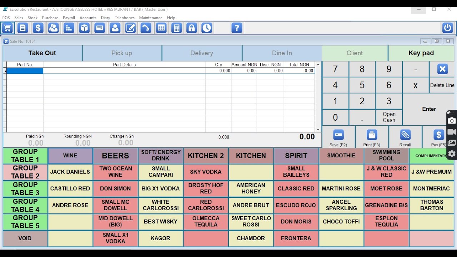Open the POS menu

(6, 17)
